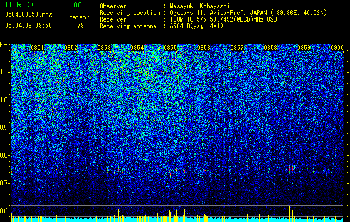Click the kHz axis unit label
Viewport: 350px width, 222px height.
pos(5,45)
